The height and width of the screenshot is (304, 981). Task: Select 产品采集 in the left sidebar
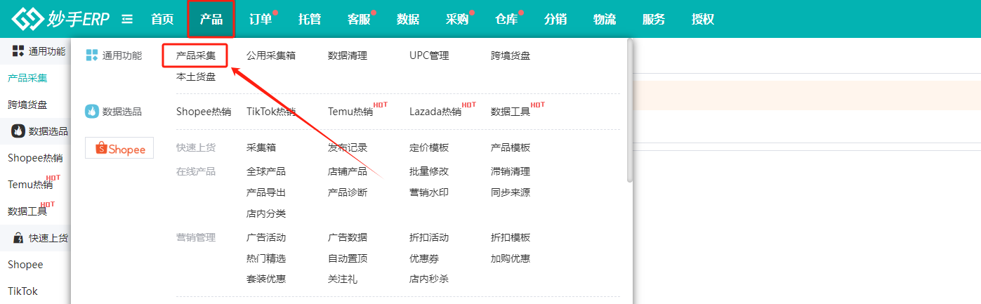(x=27, y=78)
